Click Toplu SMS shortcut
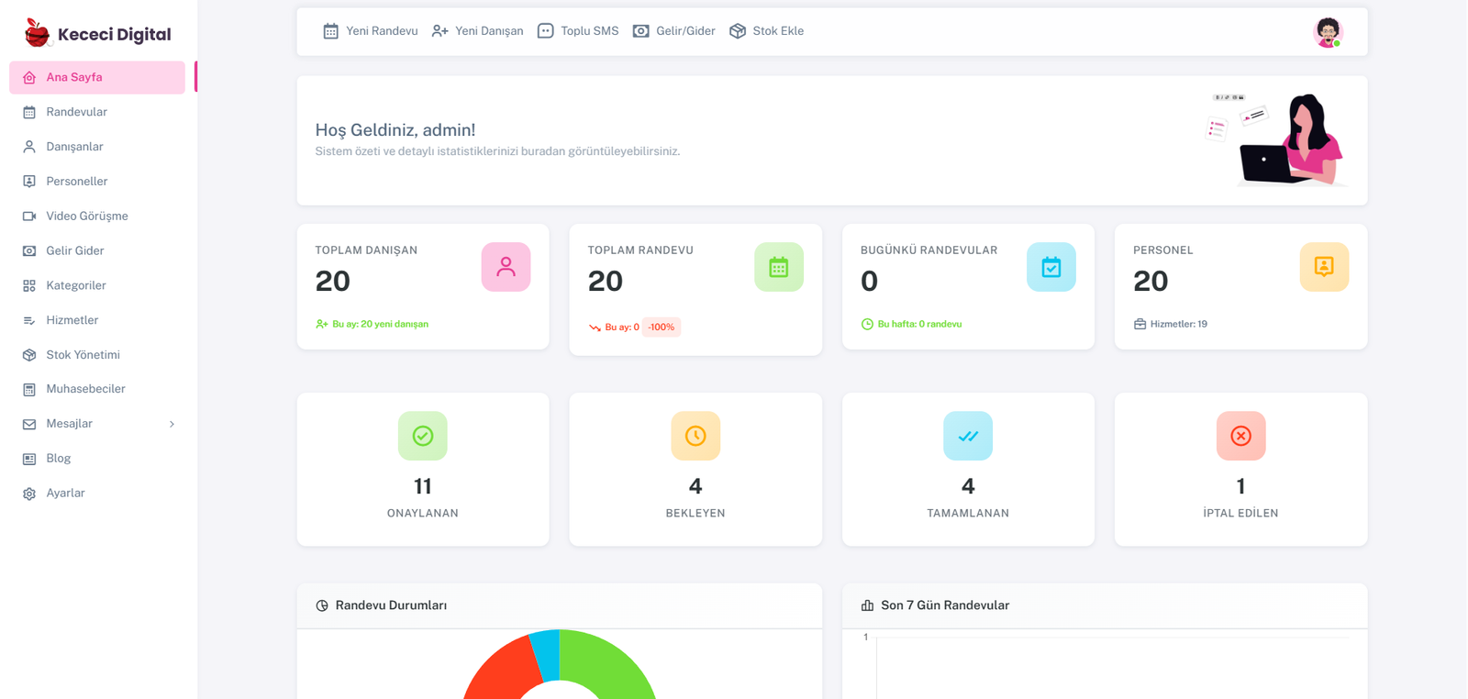The height and width of the screenshot is (699, 1468). (x=578, y=31)
